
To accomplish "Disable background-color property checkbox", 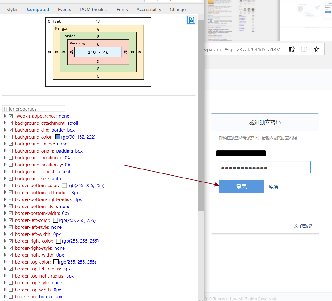I will click(10, 137).
